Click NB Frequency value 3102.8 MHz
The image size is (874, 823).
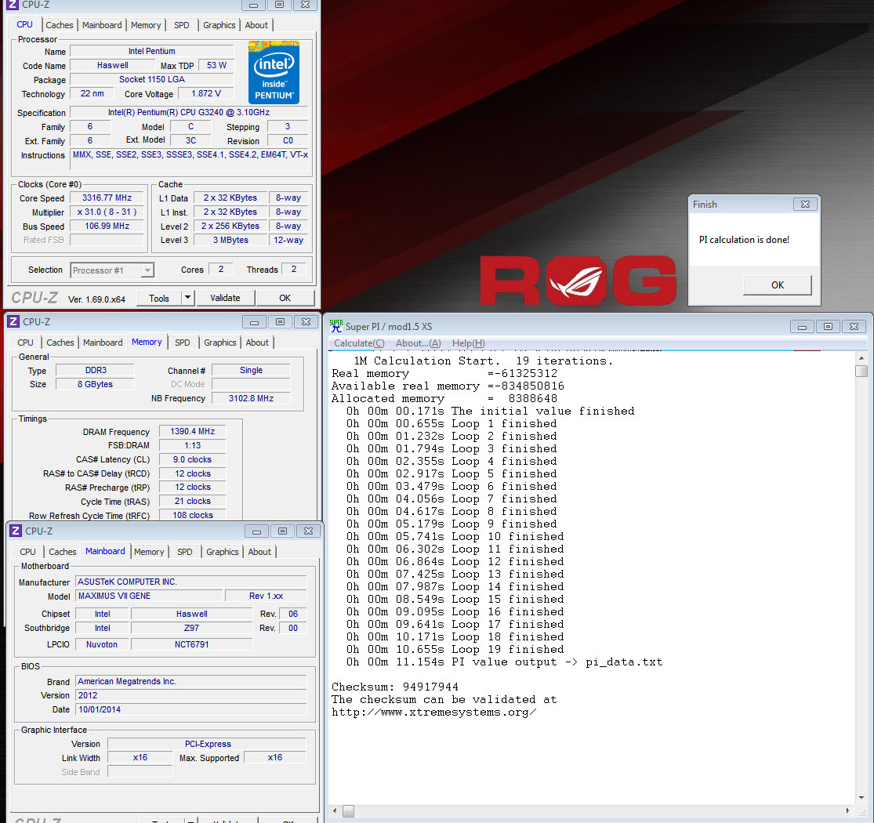[251, 398]
